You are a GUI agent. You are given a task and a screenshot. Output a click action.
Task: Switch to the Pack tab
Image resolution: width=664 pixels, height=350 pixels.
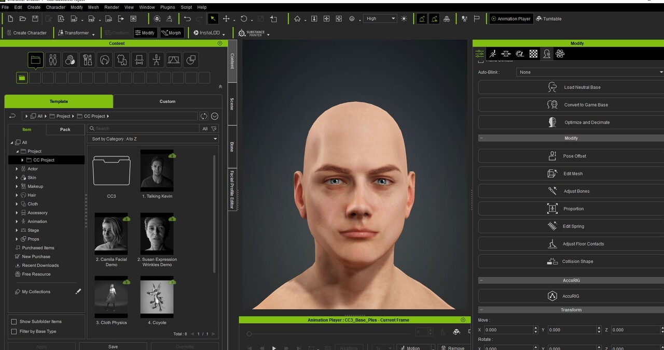coord(65,129)
